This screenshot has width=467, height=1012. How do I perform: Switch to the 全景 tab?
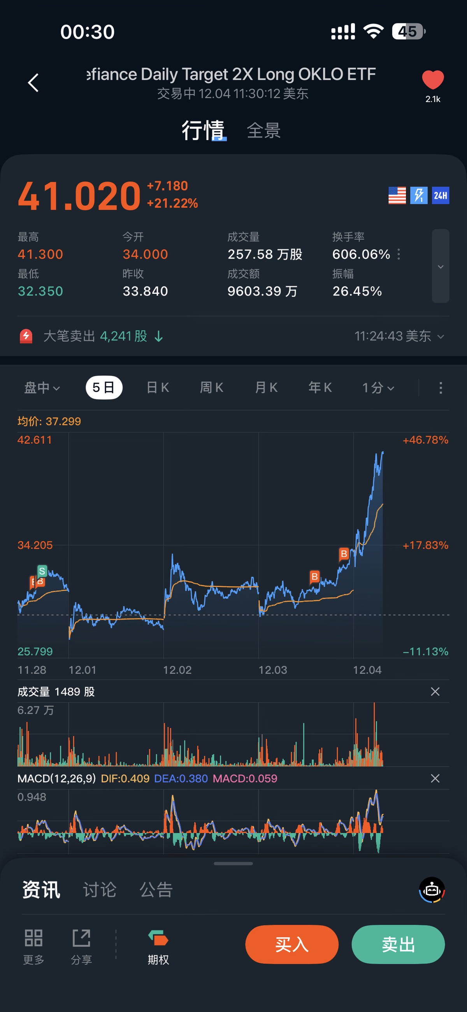[x=263, y=130]
